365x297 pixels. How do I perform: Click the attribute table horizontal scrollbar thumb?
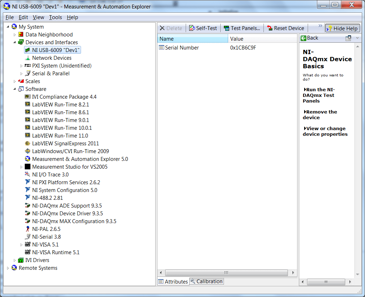tap(226, 273)
